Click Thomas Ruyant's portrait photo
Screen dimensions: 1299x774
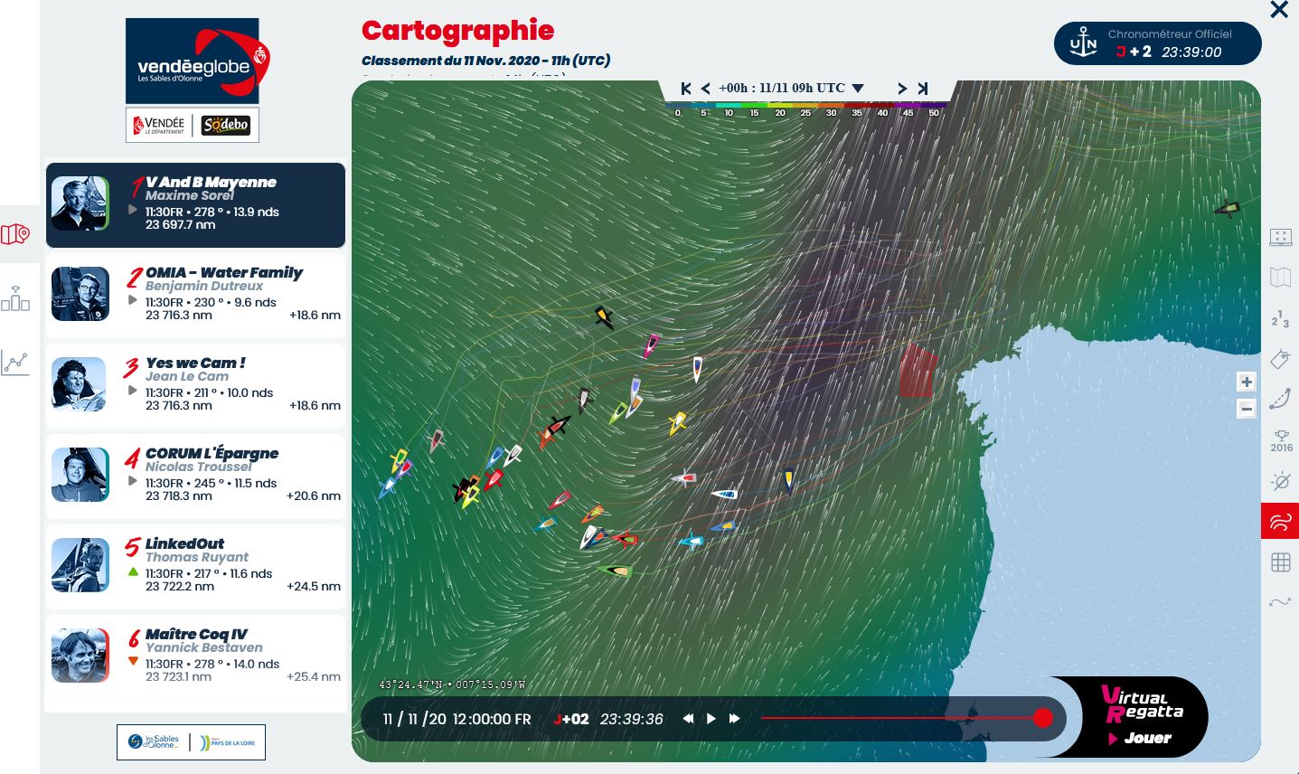click(x=80, y=565)
